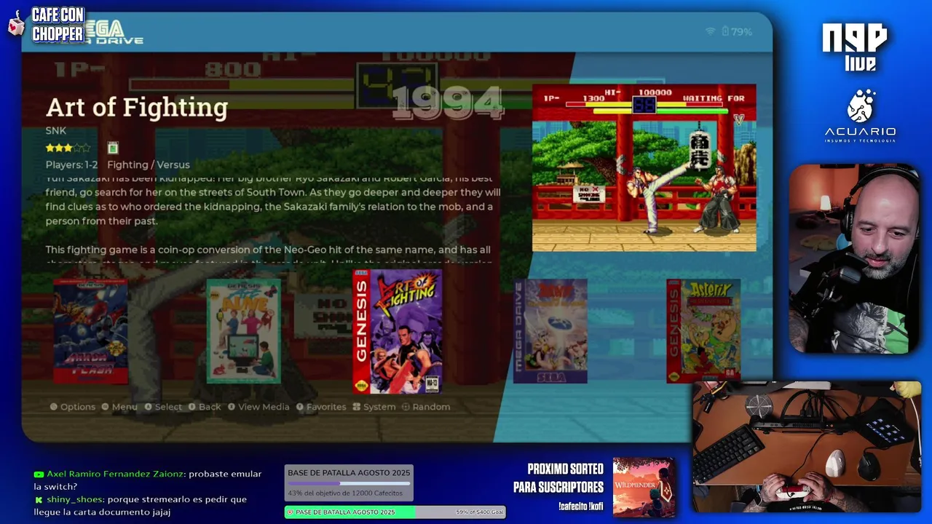The image size is (932, 524).
Task: Click the Neo-Geo coin-op conversion description text
Action: 268,256
